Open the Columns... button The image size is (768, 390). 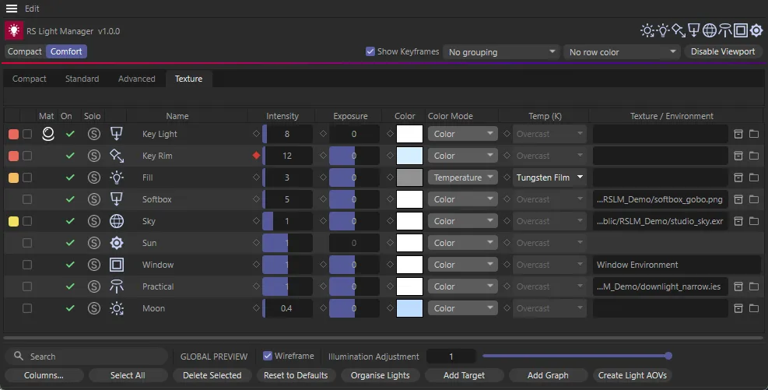click(x=44, y=375)
